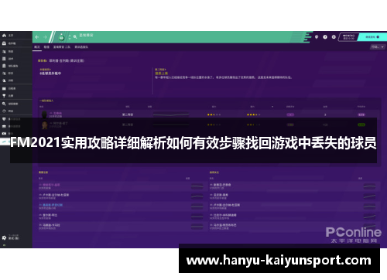Go back with the left arrow

pos(37,37)
